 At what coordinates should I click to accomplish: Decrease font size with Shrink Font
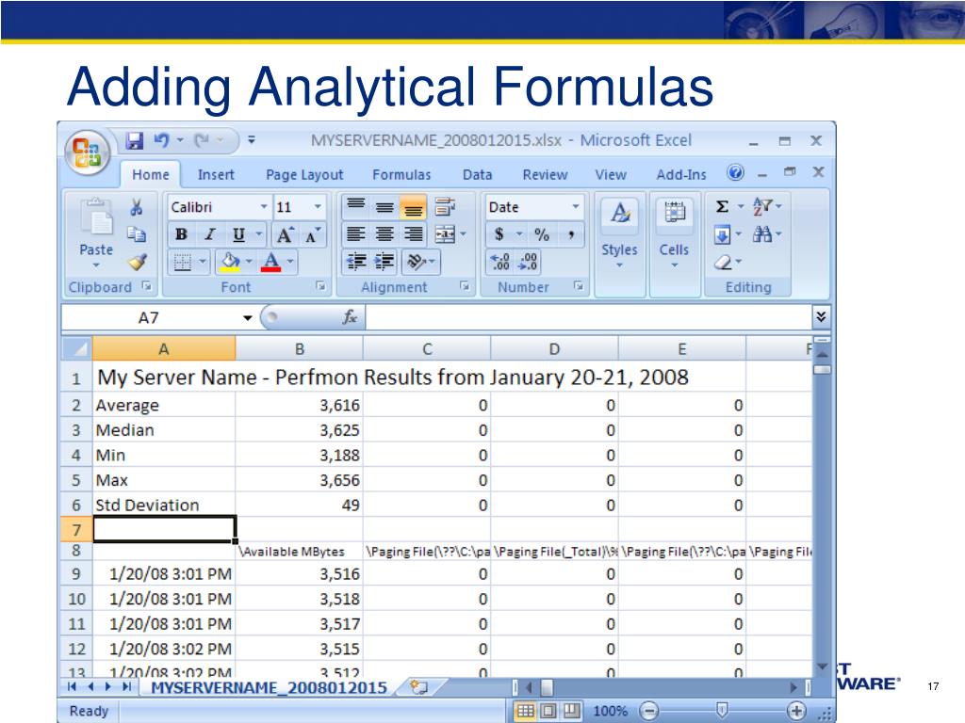pyautogui.click(x=312, y=234)
